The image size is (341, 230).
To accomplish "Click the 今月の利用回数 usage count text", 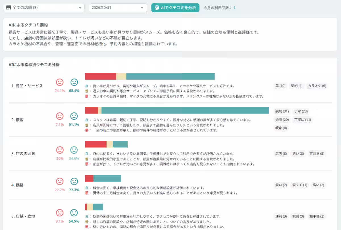I will click(219, 8).
